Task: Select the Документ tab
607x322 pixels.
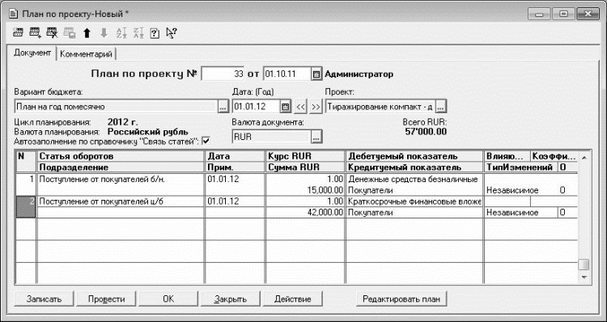Action: point(32,53)
